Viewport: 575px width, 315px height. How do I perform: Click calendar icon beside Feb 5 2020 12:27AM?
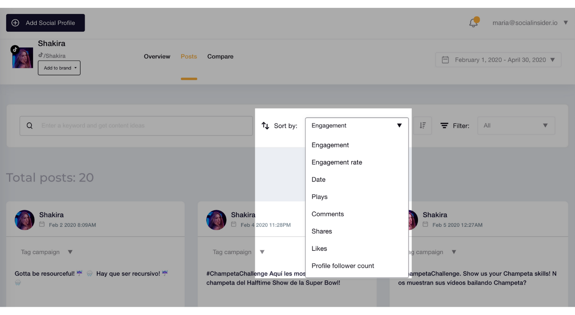426,224
